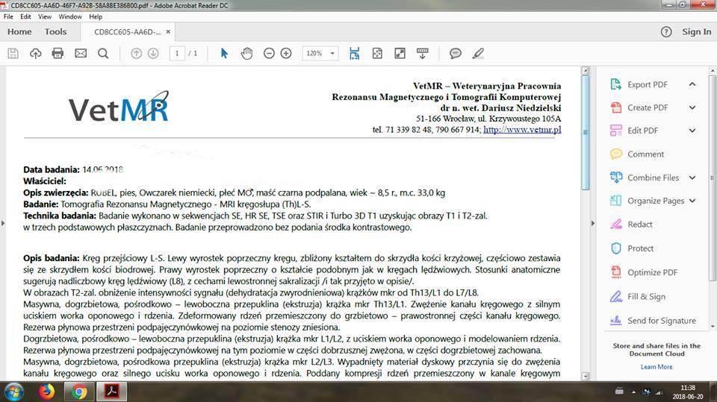717x402 pixels.
Task: Open the find text search icon
Action: click(x=103, y=53)
